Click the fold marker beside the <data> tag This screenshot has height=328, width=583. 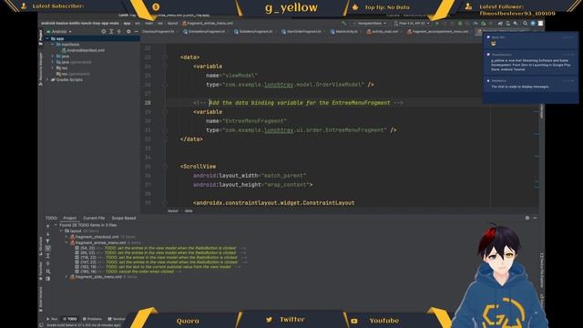click(x=164, y=57)
